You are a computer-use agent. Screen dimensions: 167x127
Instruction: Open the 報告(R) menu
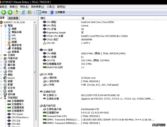coord(24,7)
